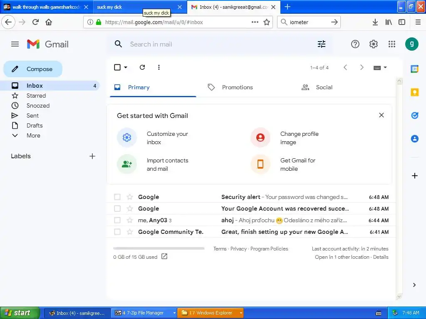Open Gmail main menu hamburger icon

pos(15,44)
